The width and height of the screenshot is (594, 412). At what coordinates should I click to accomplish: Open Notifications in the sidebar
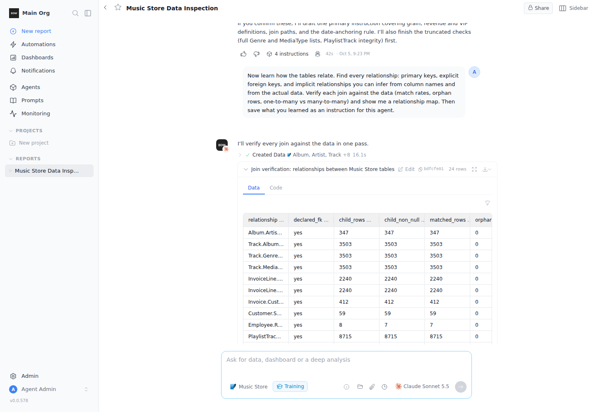(x=38, y=71)
